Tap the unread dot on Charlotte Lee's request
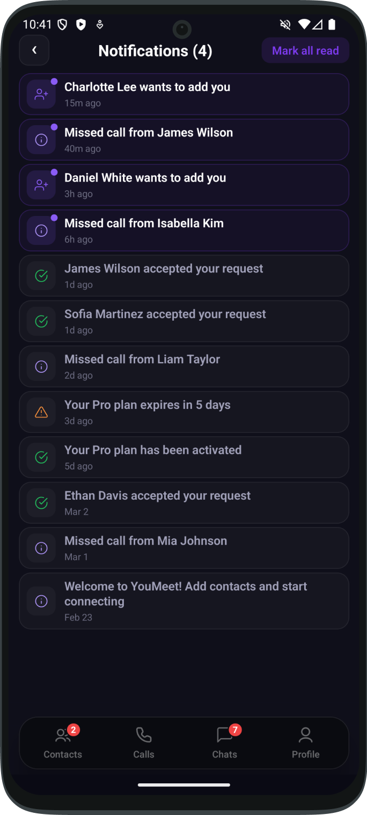This screenshot has height=815, width=367. point(54,81)
